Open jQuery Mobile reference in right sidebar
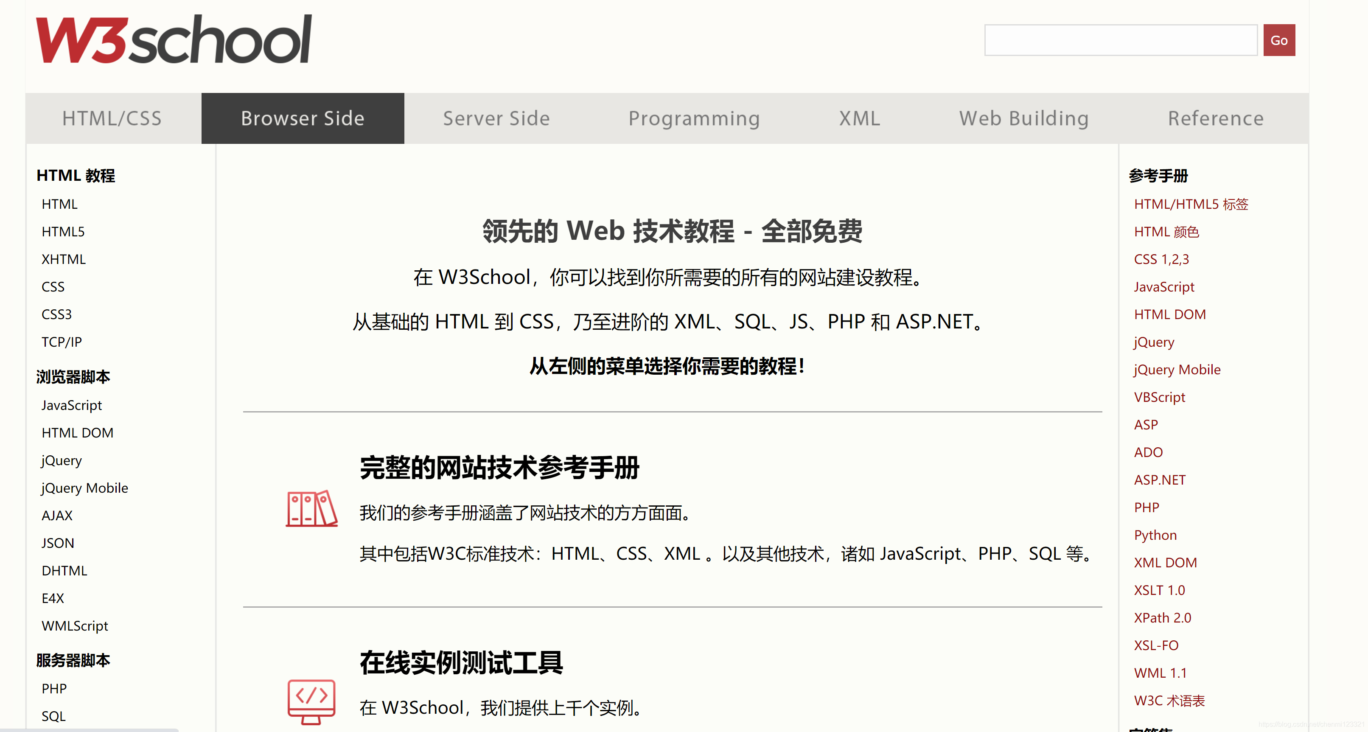This screenshot has width=1368, height=732. tap(1177, 370)
